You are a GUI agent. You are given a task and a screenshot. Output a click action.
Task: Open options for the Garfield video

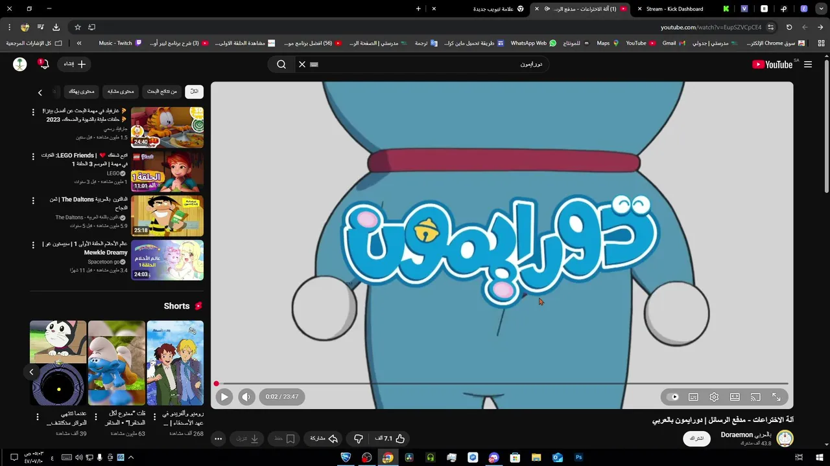tap(33, 112)
